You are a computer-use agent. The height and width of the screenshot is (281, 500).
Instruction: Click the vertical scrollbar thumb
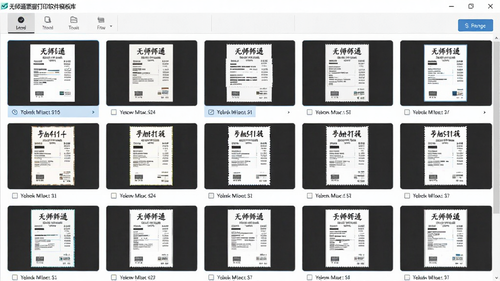click(x=496, y=127)
